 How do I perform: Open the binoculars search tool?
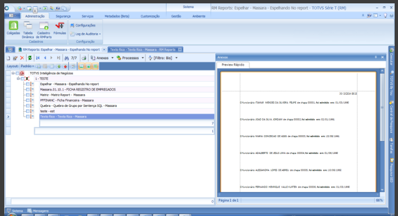66,58
